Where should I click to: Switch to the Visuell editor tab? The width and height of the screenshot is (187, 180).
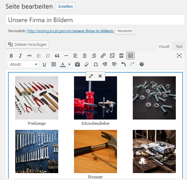point(164,46)
